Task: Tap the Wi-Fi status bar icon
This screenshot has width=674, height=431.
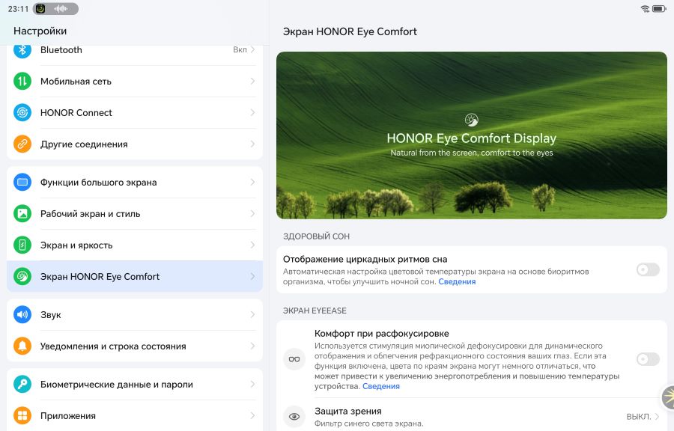Action: point(645,8)
